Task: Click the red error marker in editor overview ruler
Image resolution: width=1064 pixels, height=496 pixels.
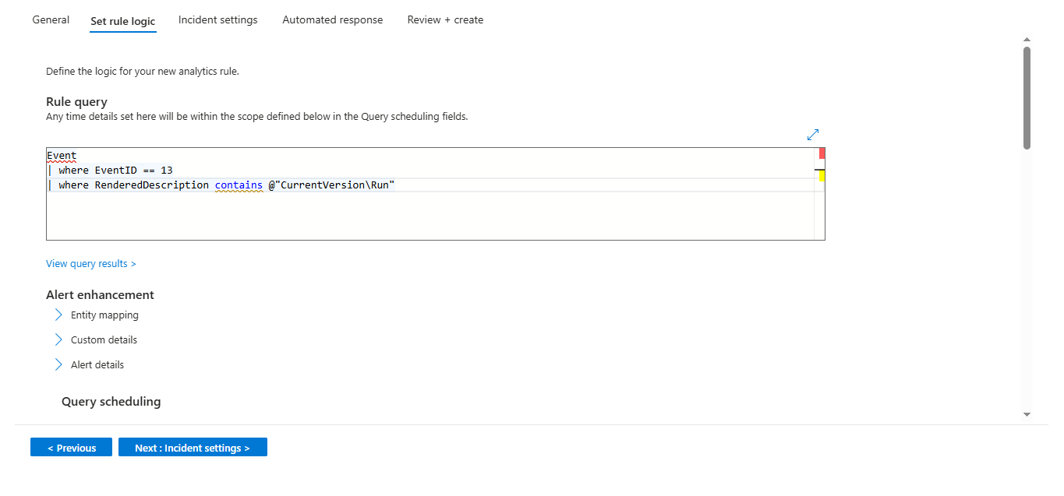Action: pyautogui.click(x=822, y=153)
